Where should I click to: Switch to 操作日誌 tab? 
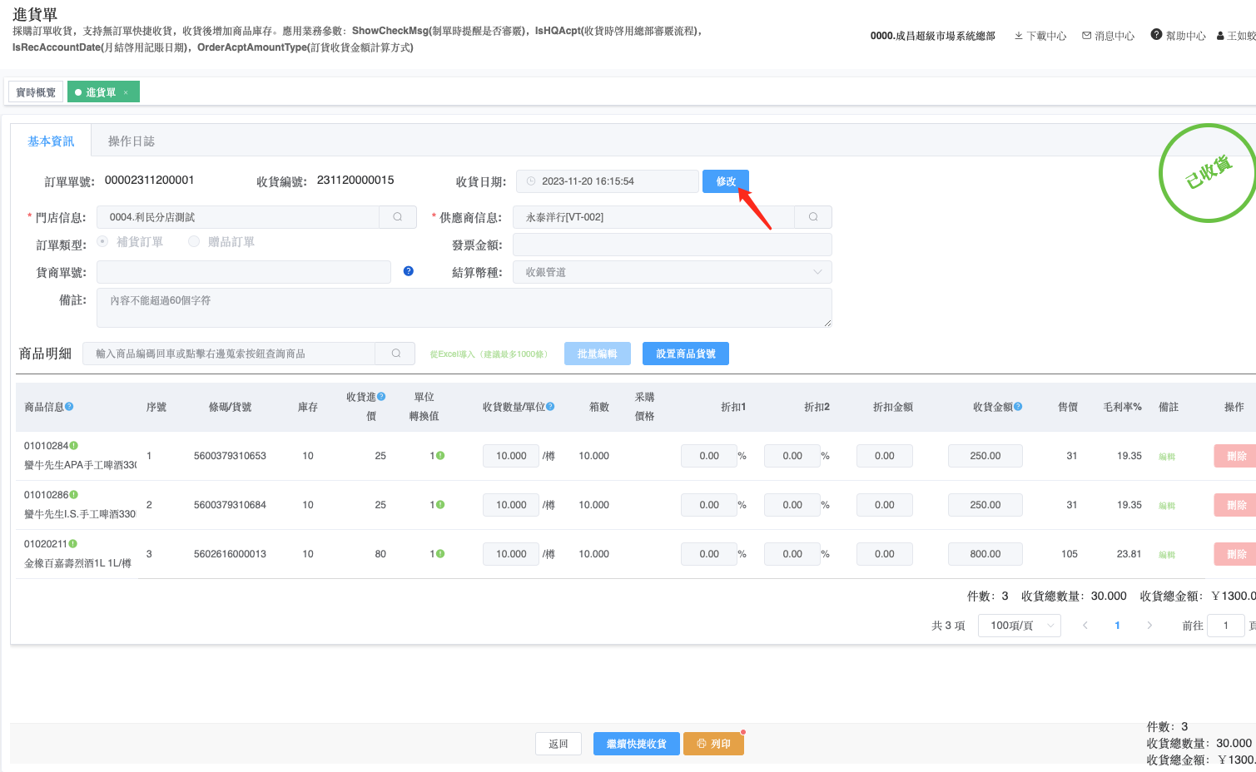click(132, 141)
